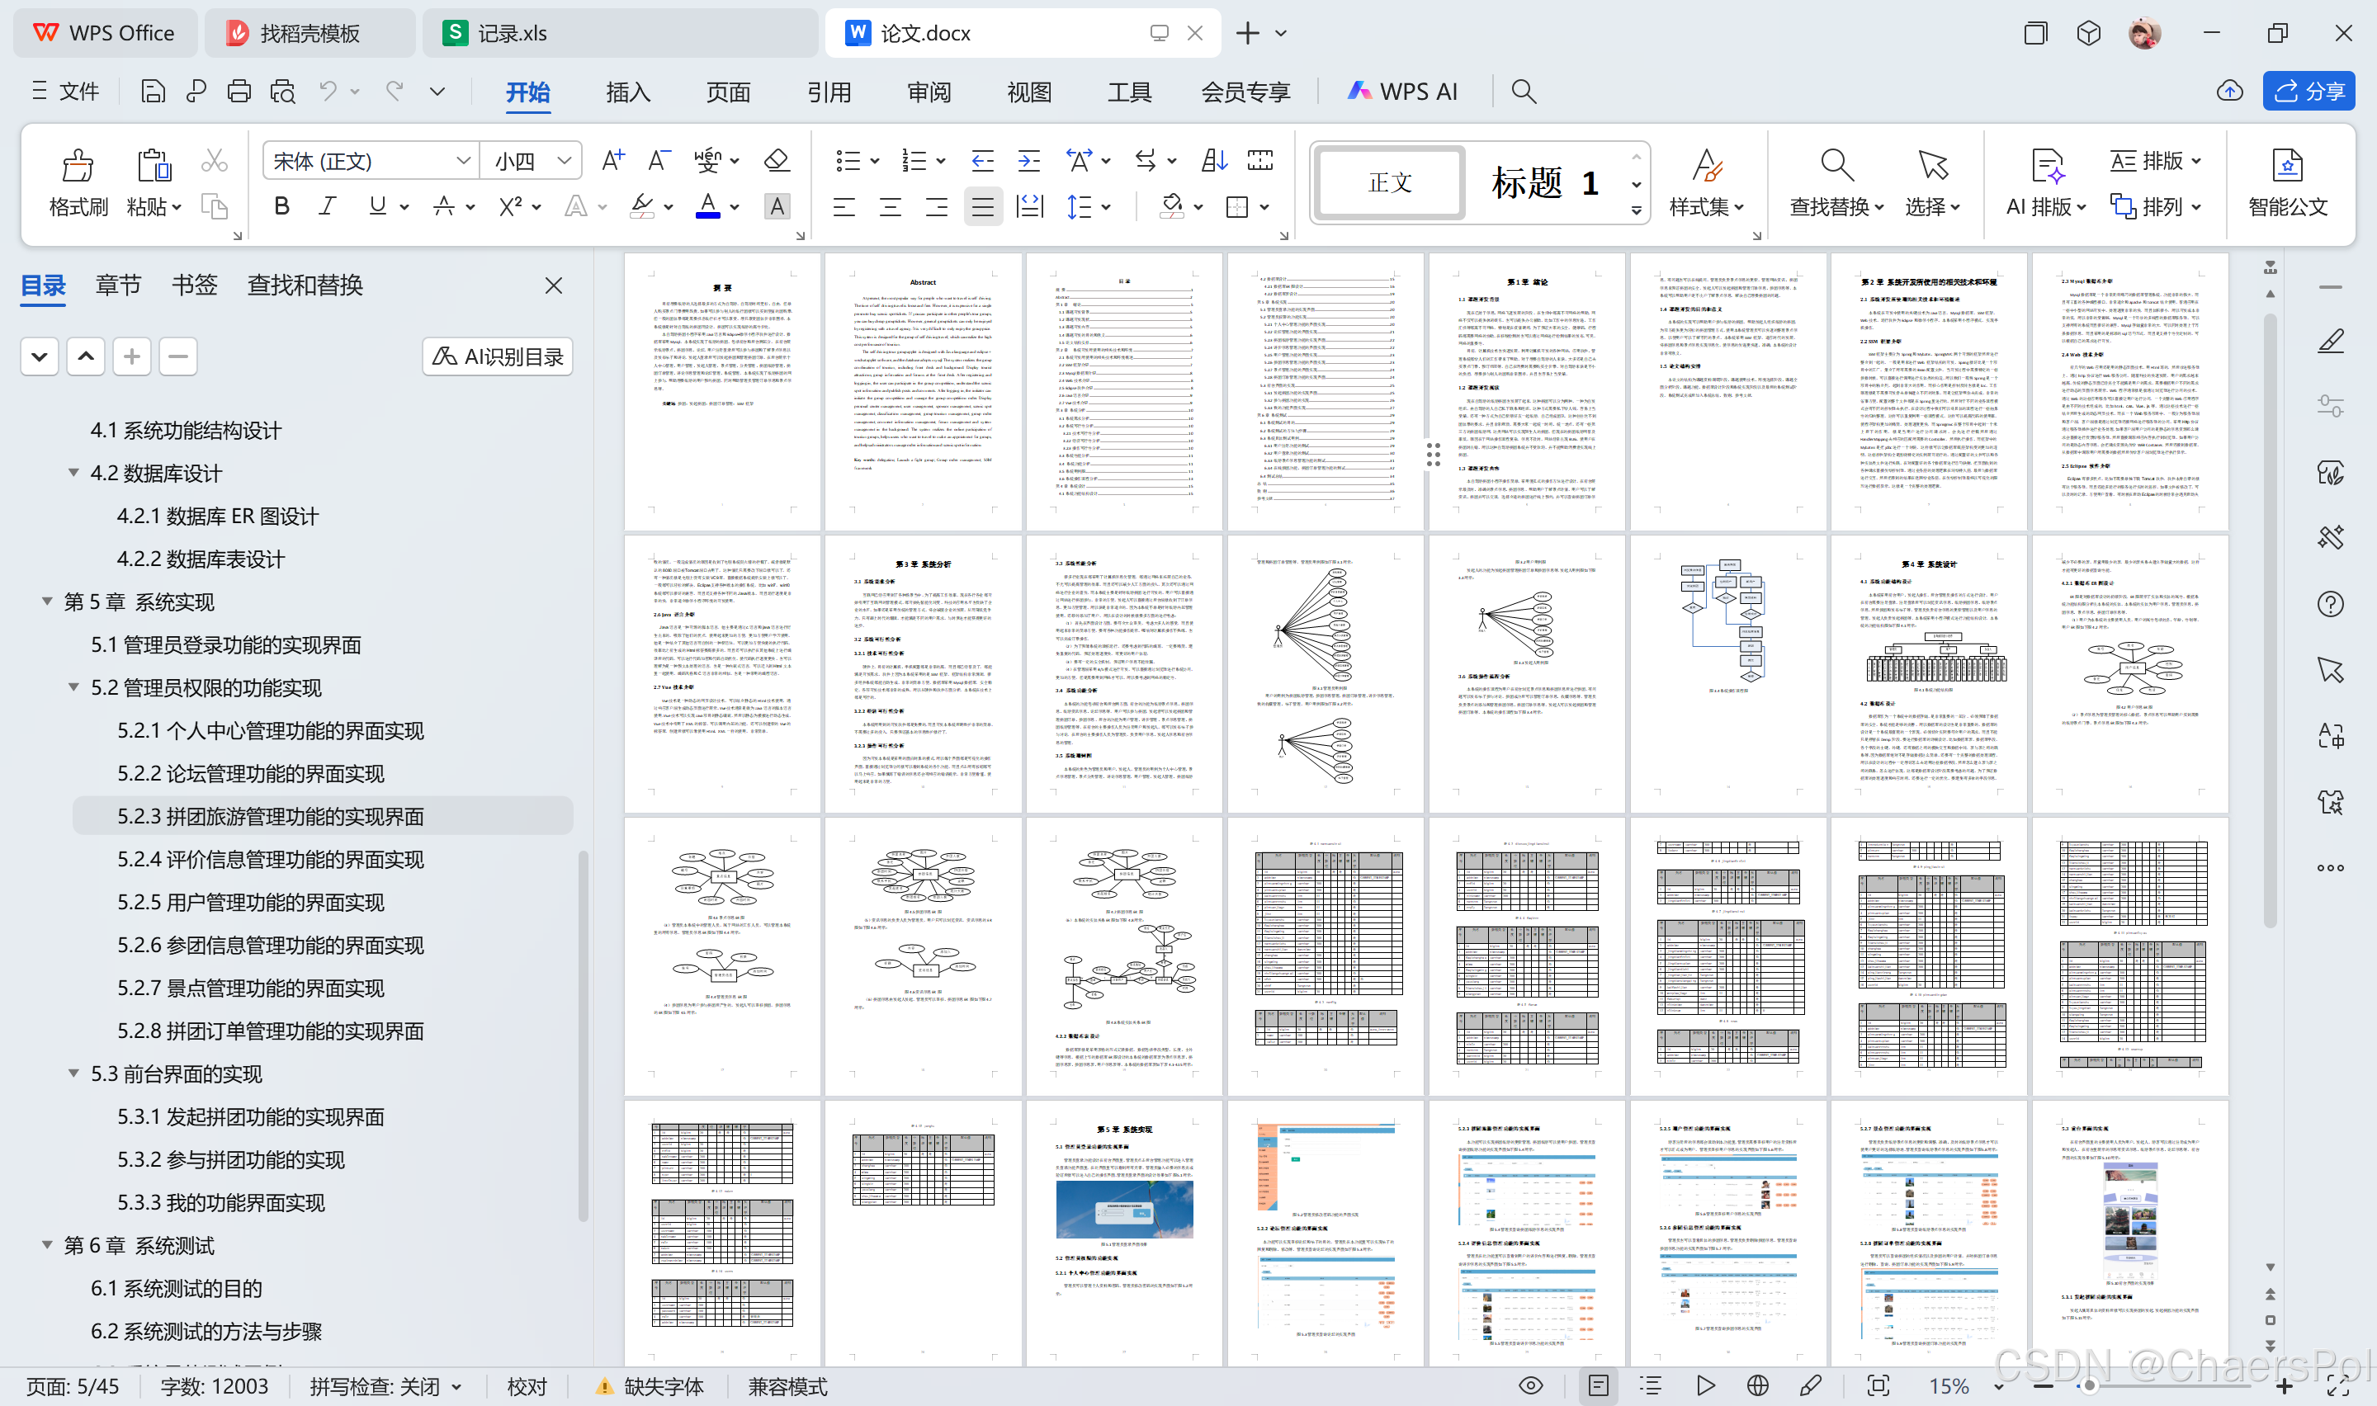Viewport: 2377px width, 1406px height.
Task: Switch to the 插入 ribbon tab
Action: point(627,92)
